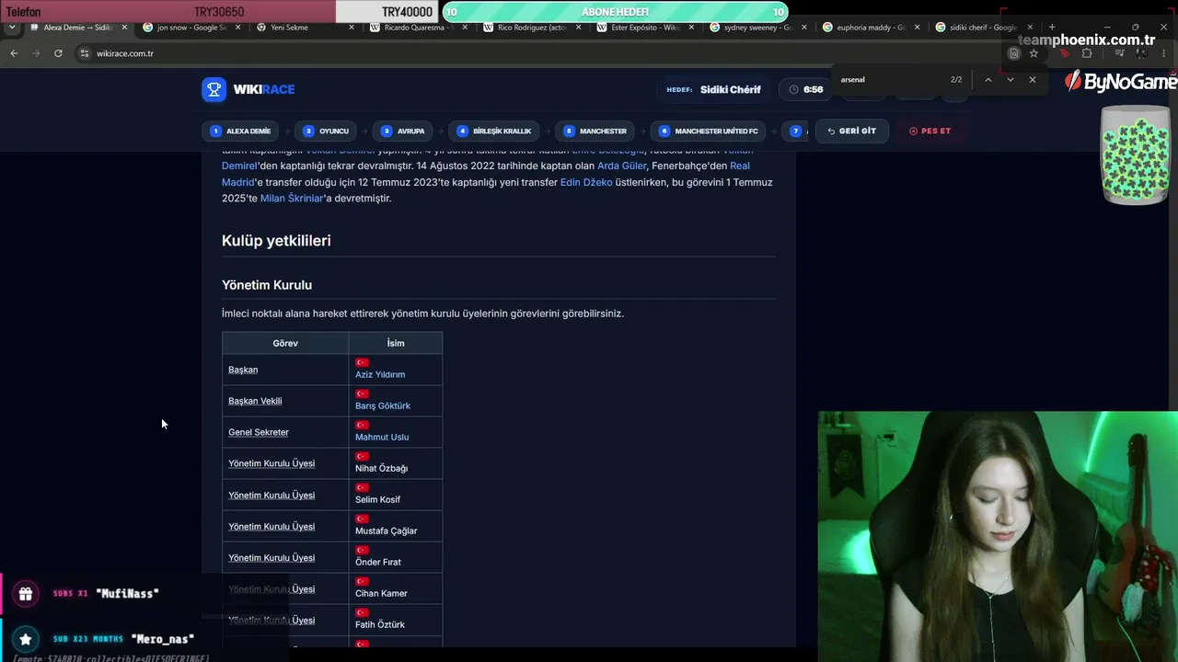Click the name Nihat Özbağı

(x=381, y=468)
